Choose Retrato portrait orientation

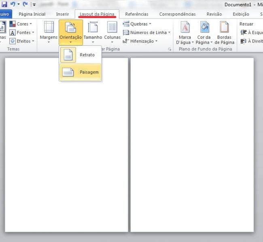click(80, 55)
